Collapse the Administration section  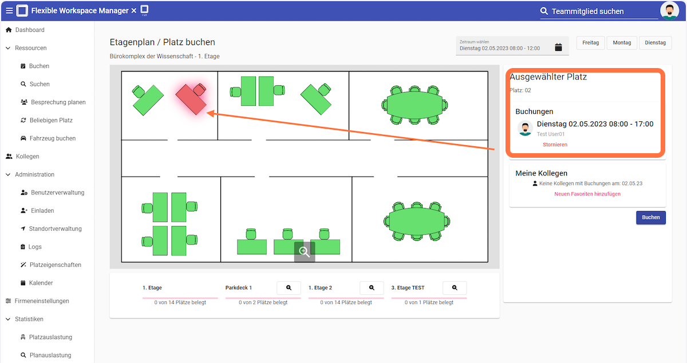[x=8, y=174]
